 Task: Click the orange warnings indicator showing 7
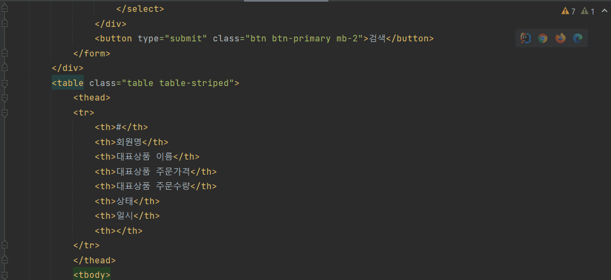[568, 11]
